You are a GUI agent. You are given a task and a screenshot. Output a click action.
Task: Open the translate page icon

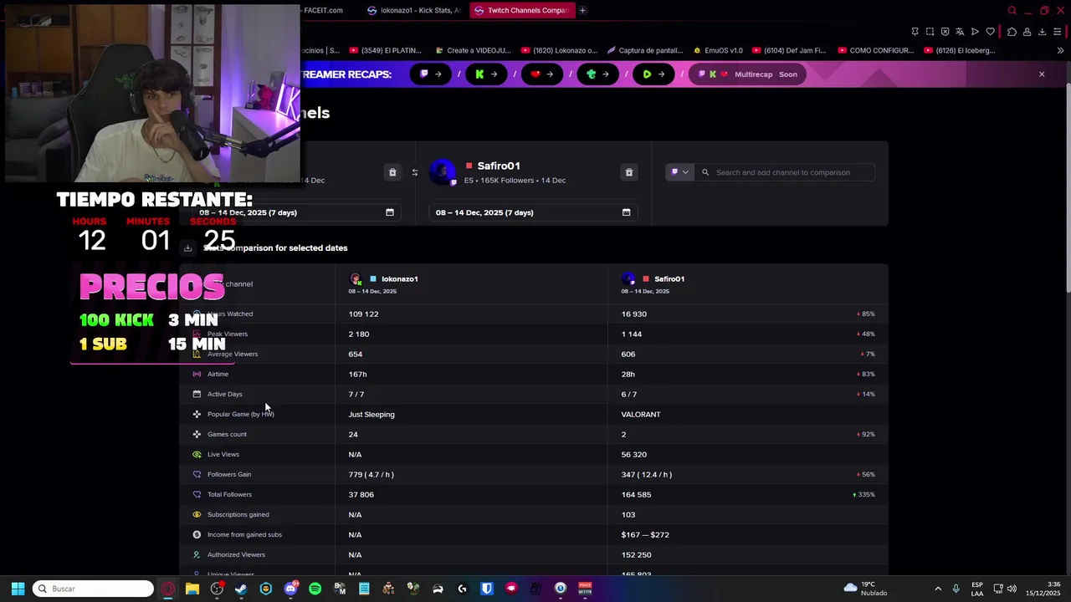point(960,32)
